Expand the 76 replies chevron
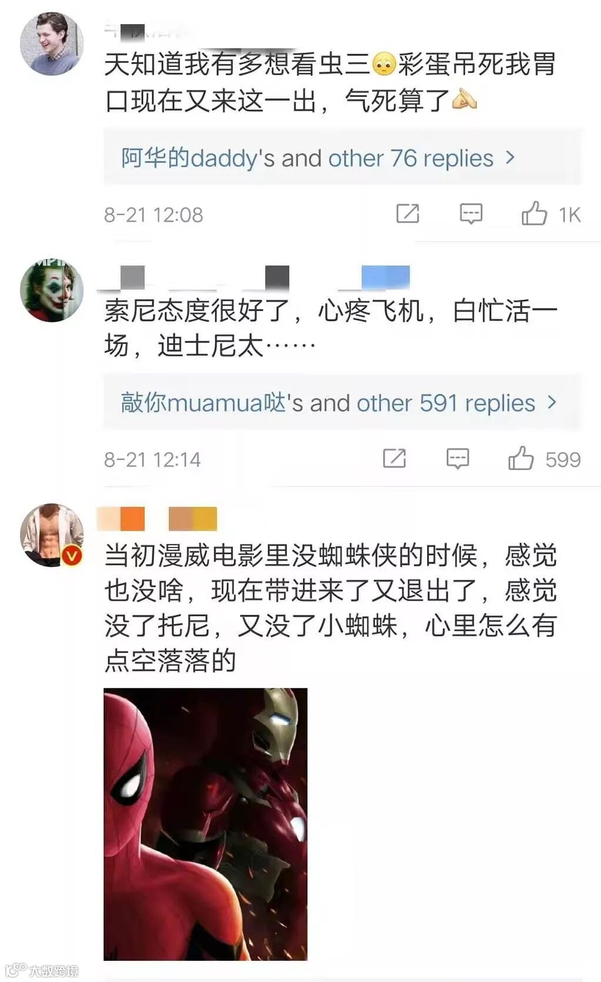This screenshot has height=982, width=601. (510, 158)
